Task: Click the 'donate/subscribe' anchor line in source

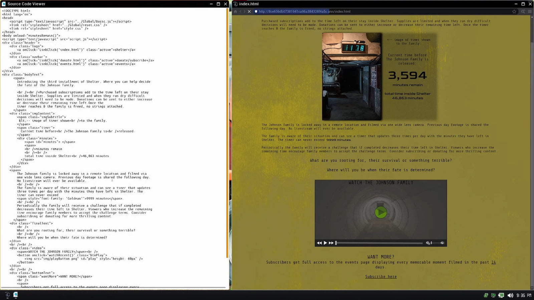Action: tap(86, 60)
